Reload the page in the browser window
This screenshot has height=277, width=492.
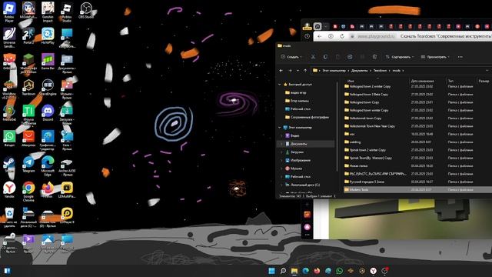pos(341,36)
